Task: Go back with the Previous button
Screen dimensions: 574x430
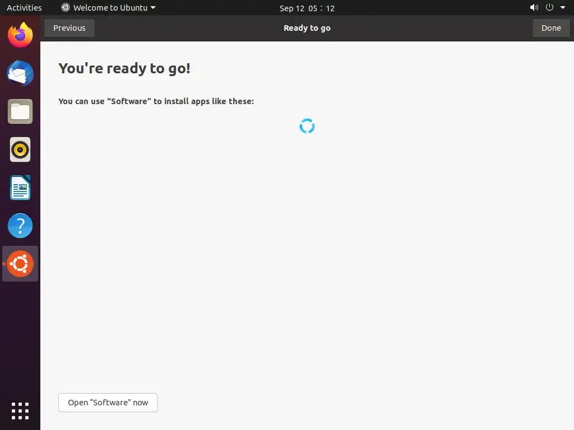Action: [69, 28]
